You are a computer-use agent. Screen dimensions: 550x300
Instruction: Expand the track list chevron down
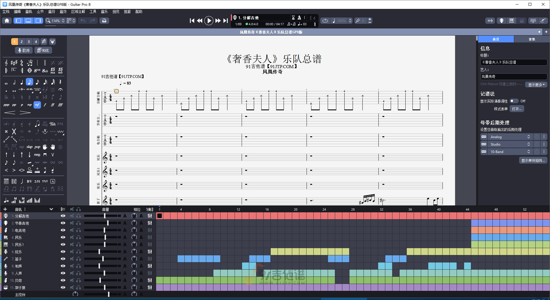51,209
